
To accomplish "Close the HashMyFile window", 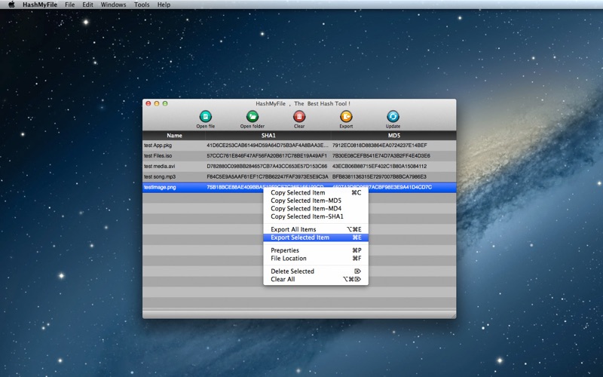I will pyautogui.click(x=148, y=103).
